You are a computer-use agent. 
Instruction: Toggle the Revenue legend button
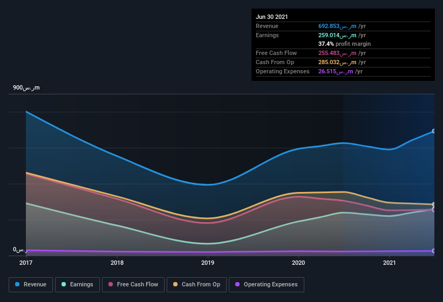[31, 285]
